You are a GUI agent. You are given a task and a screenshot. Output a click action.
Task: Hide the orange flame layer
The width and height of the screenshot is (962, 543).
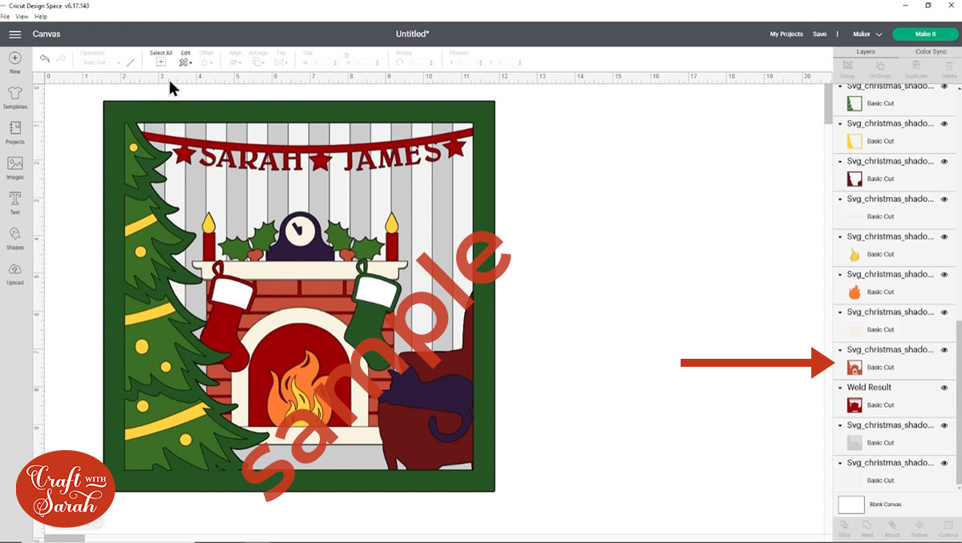944,275
